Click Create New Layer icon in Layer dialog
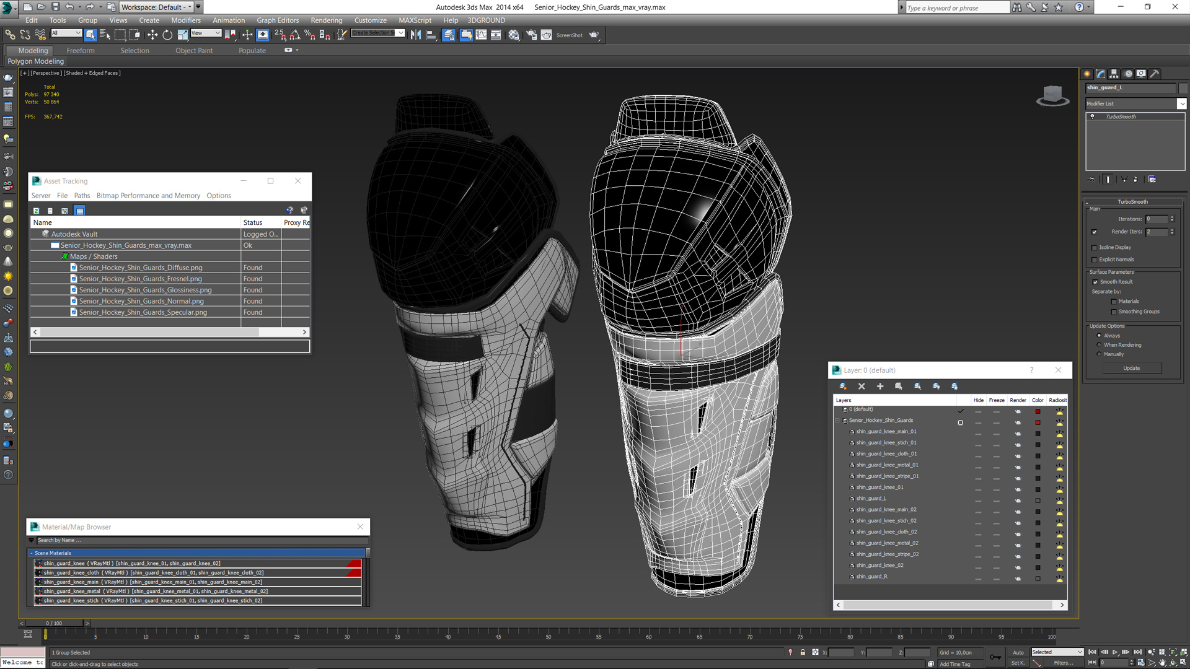1190x669 pixels. click(x=843, y=387)
